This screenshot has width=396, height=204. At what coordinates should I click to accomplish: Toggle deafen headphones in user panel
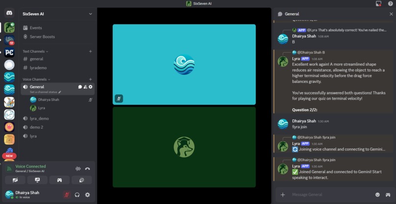pos(77,195)
